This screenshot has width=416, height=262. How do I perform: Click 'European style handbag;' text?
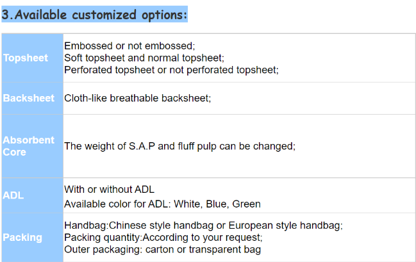(286, 225)
